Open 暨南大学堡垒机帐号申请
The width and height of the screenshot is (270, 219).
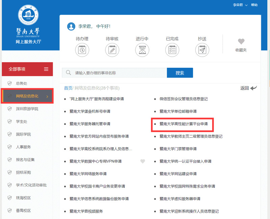(x=90, y=111)
